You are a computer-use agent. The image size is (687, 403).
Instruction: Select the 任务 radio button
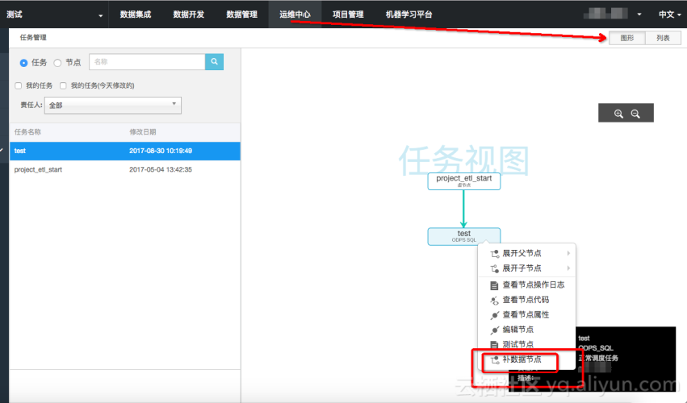tap(23, 62)
